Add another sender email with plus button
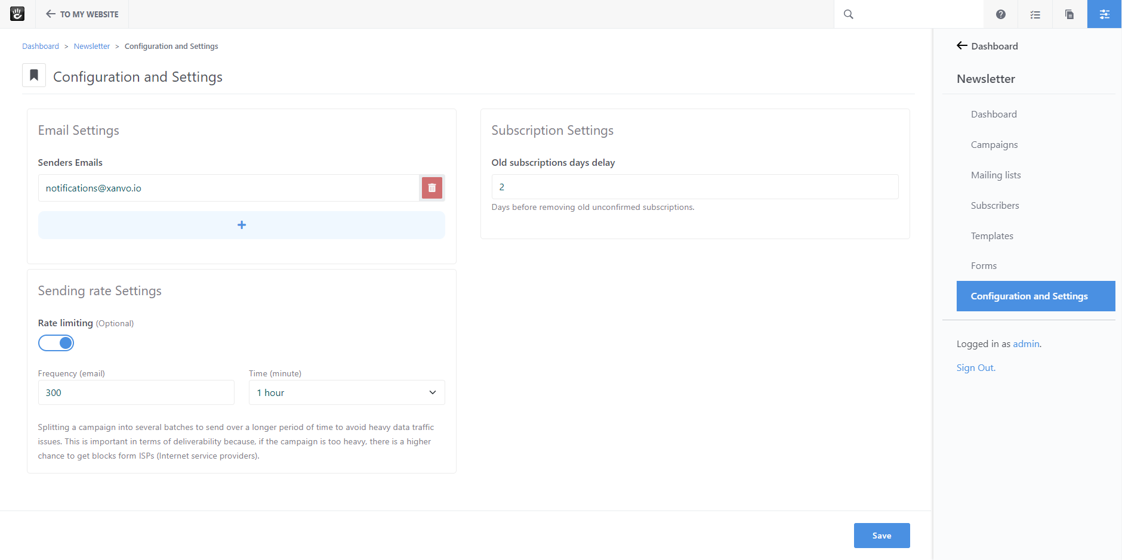The height and width of the screenshot is (560, 1122). [x=242, y=225]
